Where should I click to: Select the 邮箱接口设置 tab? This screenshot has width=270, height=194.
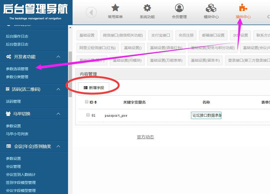coord(213,35)
